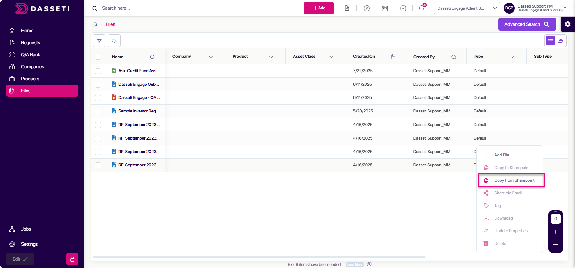This screenshot has width=575, height=268.
Task: Click the DSP user avatar
Action: click(509, 8)
